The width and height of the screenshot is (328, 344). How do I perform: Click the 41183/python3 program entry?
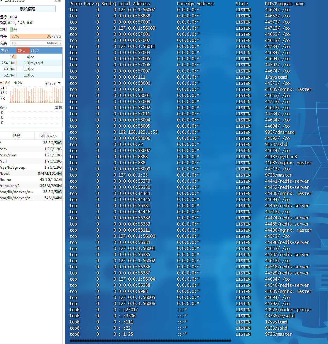tap(281, 157)
